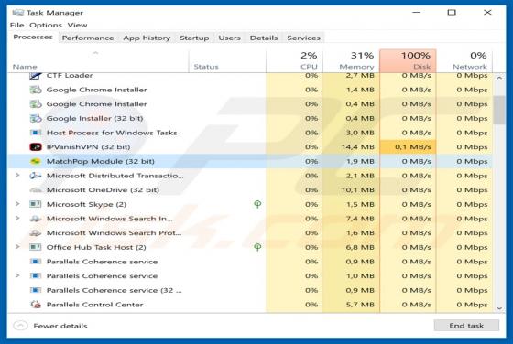This screenshot has height=344, width=513.
Task: Click the Office Hub Task Host leaf status icon
Action: [x=257, y=247]
